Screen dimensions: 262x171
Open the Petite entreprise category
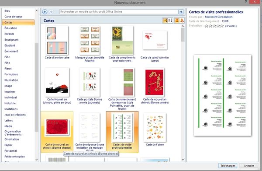[14, 157]
